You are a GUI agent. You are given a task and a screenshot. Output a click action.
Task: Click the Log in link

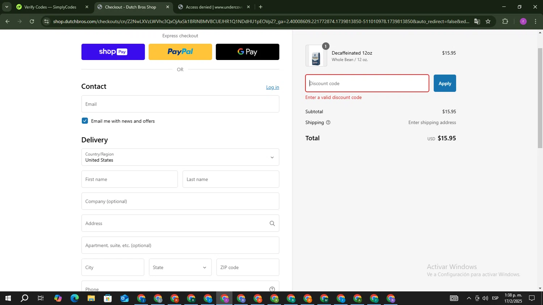[x=273, y=87]
